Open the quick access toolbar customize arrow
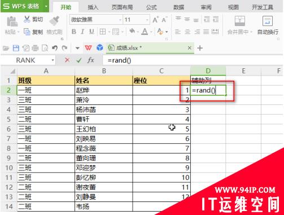The width and height of the screenshot is (284, 215). (77, 48)
